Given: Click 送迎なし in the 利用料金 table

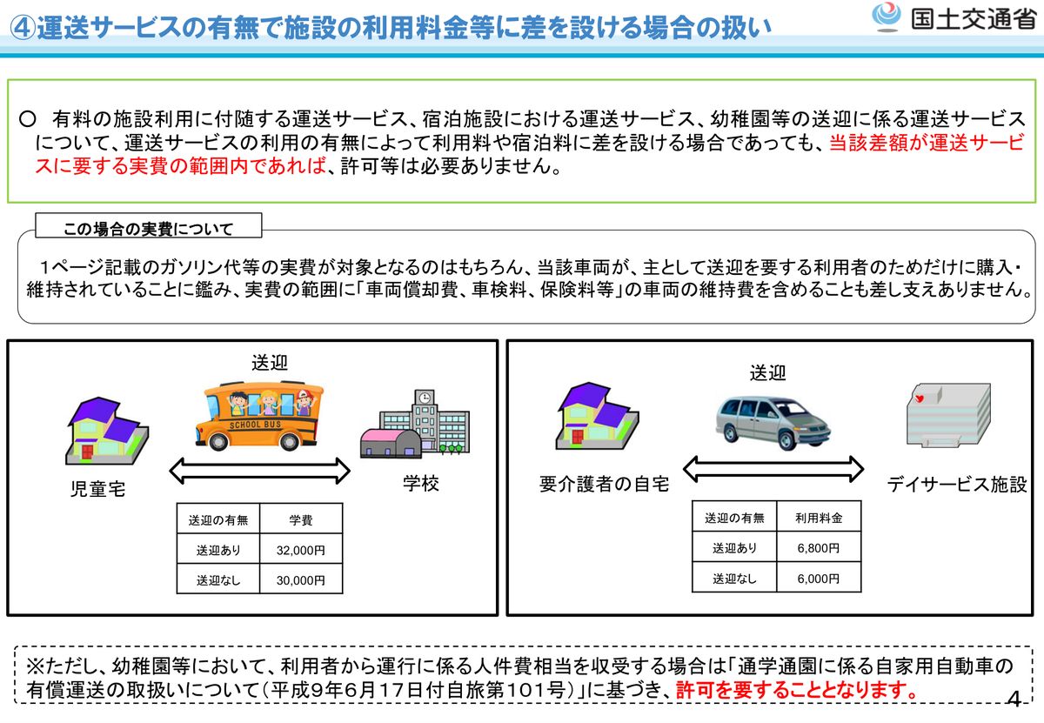Looking at the screenshot, I should 735,578.
